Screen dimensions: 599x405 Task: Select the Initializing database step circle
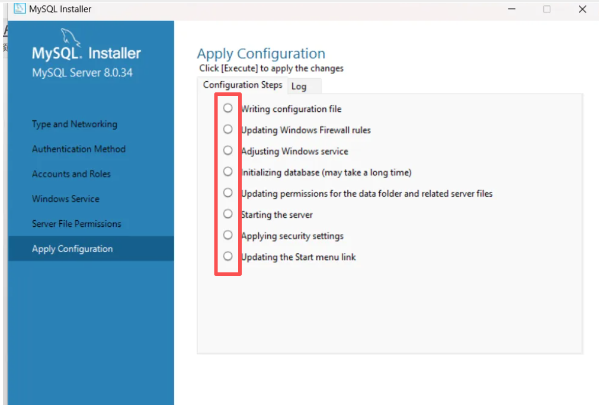click(228, 172)
